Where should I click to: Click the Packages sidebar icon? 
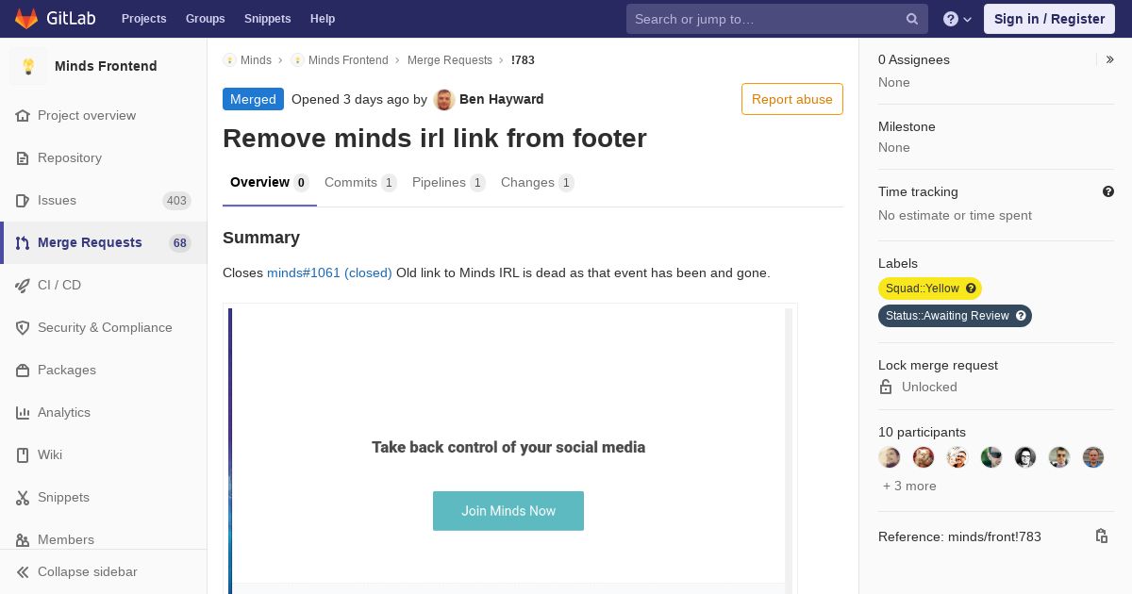(23, 370)
